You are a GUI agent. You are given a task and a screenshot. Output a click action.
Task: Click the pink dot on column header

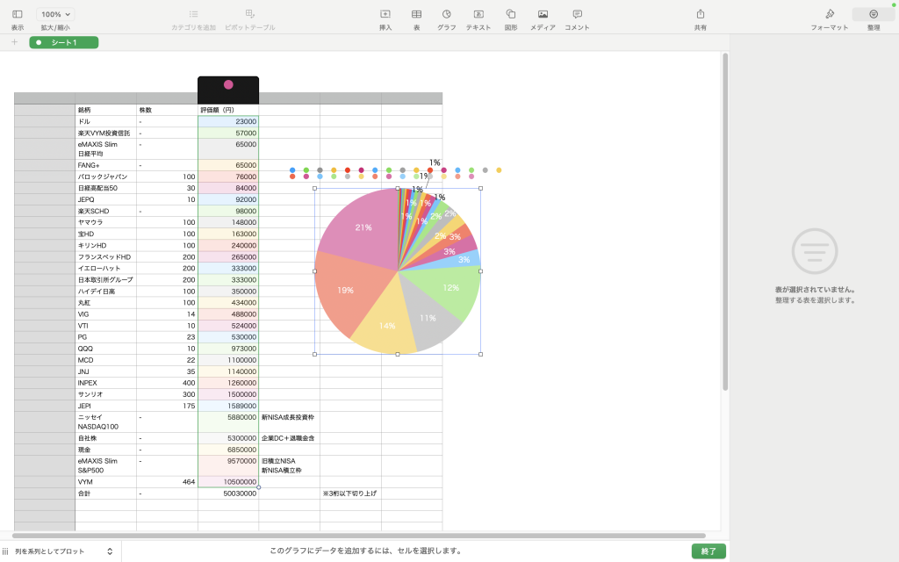(228, 84)
